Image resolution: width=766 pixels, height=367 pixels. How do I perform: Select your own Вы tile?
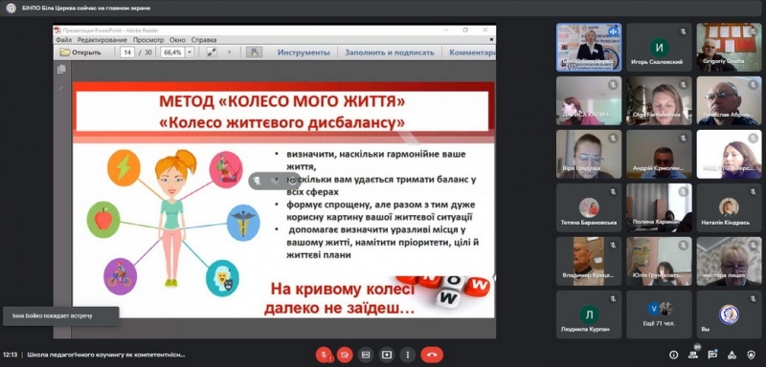729,314
